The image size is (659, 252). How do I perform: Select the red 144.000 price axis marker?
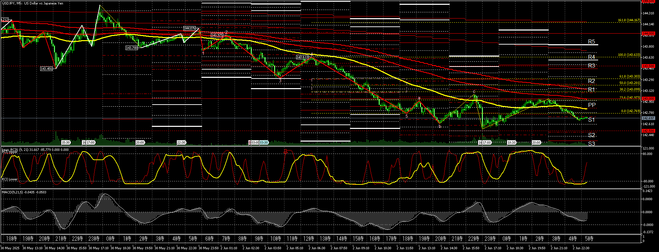pos(648,34)
